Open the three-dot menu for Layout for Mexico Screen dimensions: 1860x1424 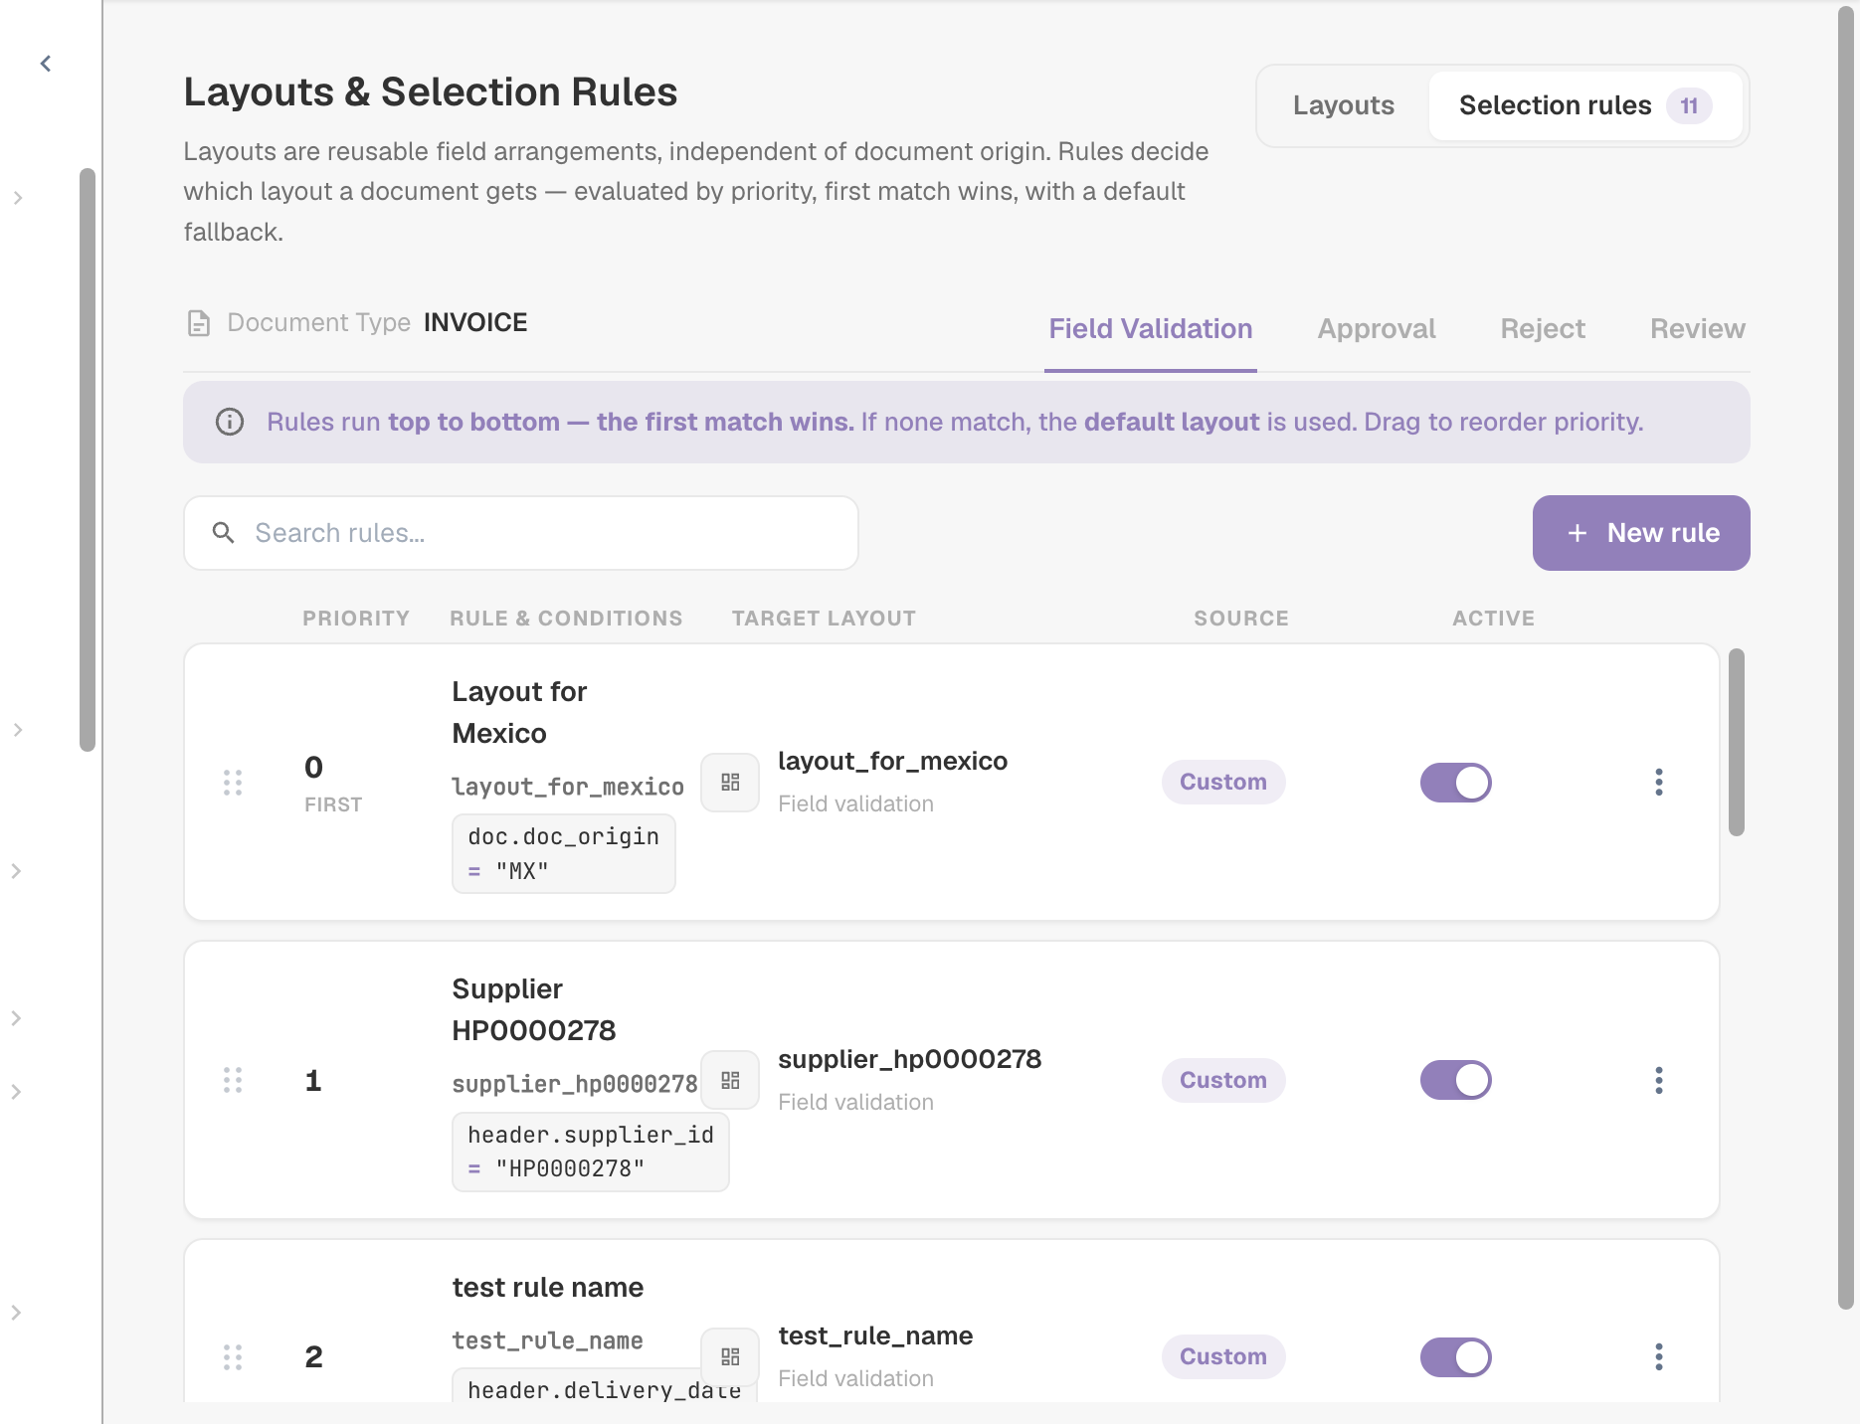click(x=1659, y=783)
